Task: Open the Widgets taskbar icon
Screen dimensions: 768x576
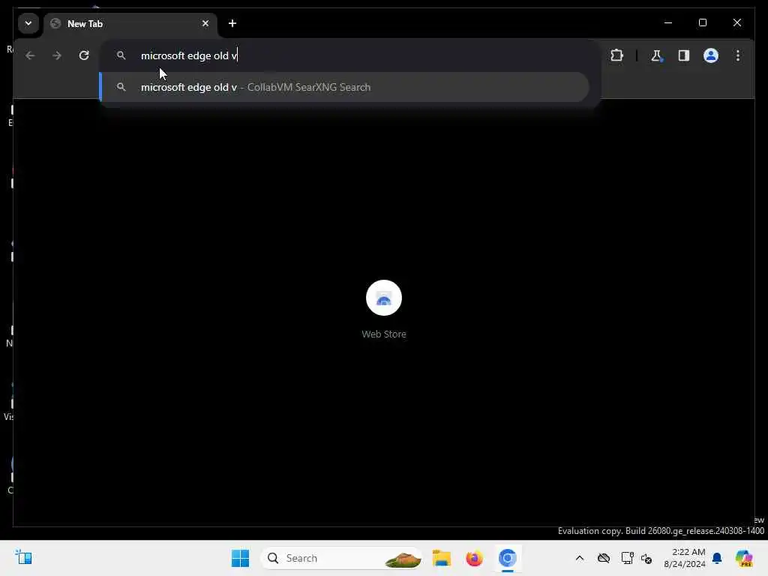Action: tap(23, 557)
